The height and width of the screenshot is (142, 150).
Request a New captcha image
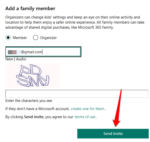click(9, 59)
